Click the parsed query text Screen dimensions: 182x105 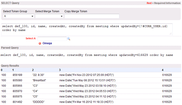coord(87,55)
